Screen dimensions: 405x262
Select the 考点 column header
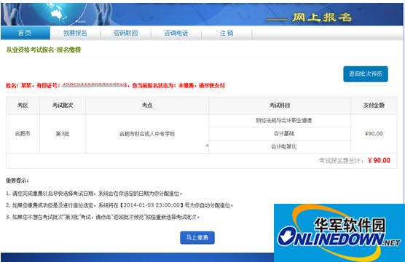click(x=147, y=106)
